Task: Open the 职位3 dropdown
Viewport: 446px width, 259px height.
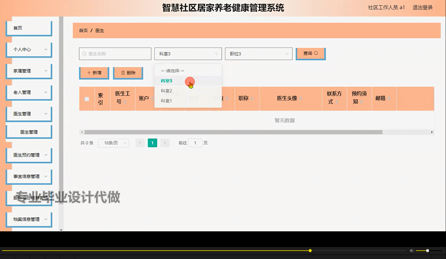Action: point(258,54)
